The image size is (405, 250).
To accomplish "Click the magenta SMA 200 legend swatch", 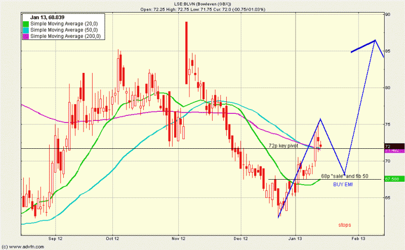I will (x=26, y=36).
